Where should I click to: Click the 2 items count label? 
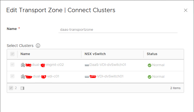click(175, 88)
